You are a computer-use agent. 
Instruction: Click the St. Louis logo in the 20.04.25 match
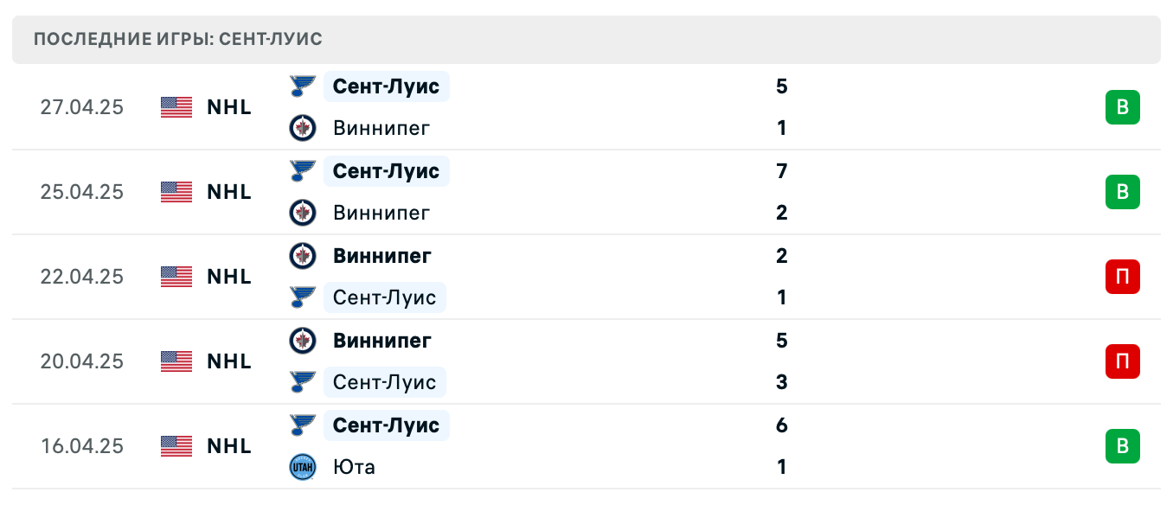[x=302, y=382]
